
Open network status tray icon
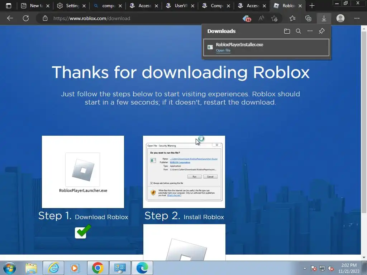[322, 269]
